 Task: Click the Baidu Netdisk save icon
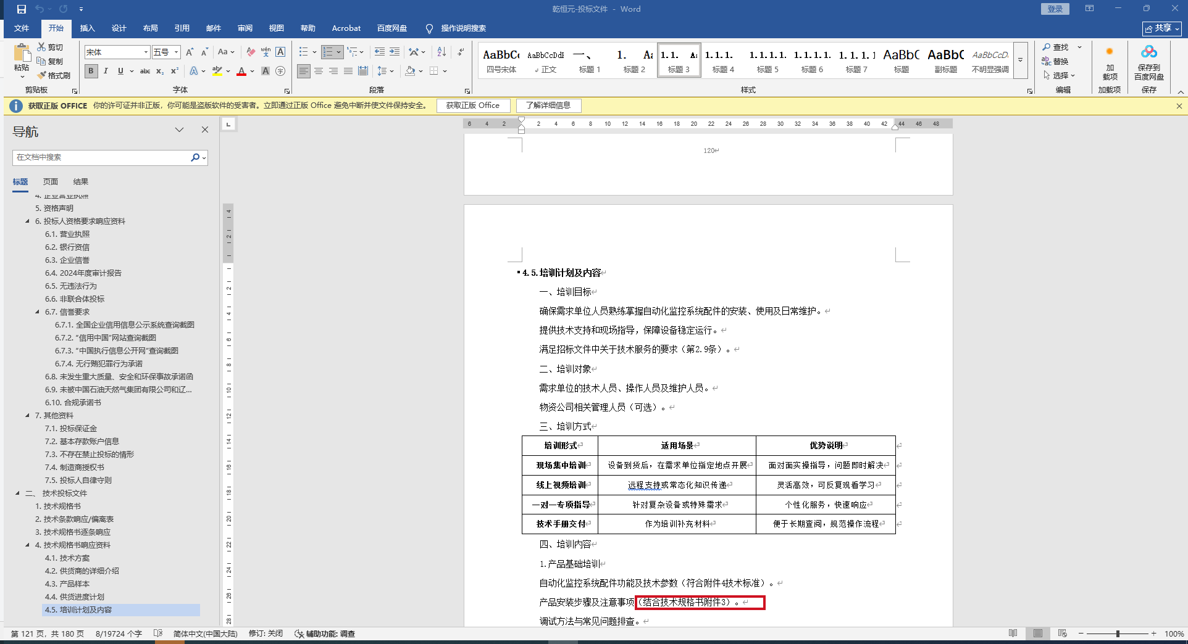(x=1149, y=52)
